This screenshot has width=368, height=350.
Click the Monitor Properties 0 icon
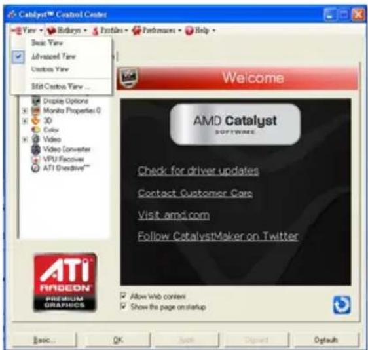pos(36,110)
